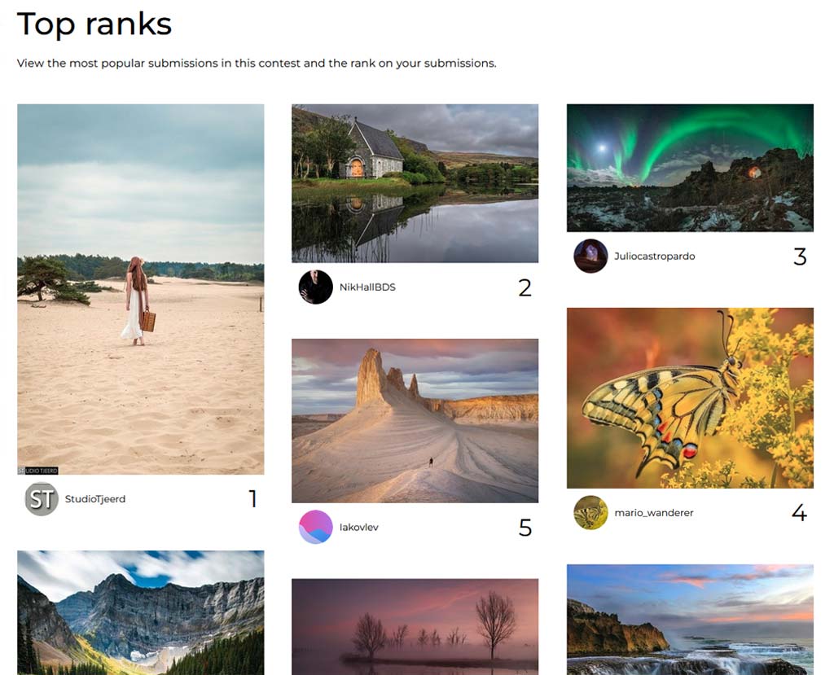The height and width of the screenshot is (675, 834).
Task: Open the swallowtail butterfly photo
Action: click(690, 398)
